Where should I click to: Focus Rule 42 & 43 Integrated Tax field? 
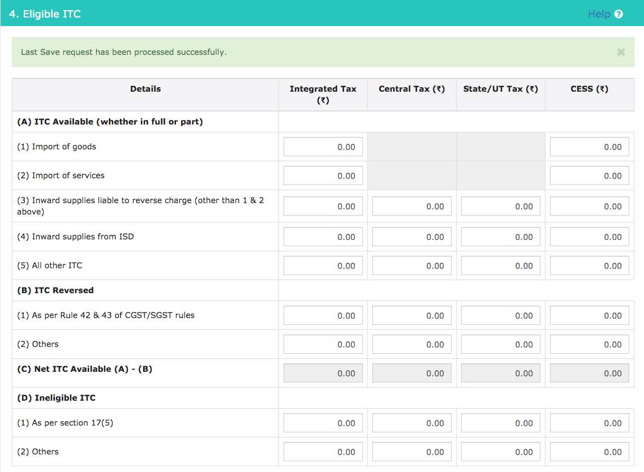tap(323, 315)
